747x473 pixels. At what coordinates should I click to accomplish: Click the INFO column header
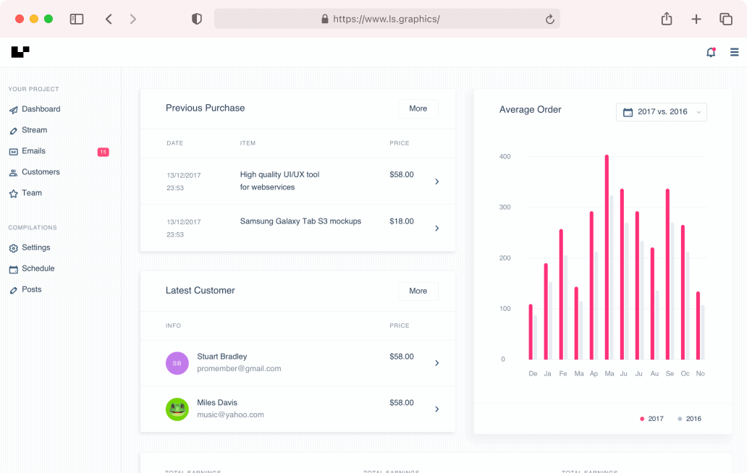pos(174,326)
